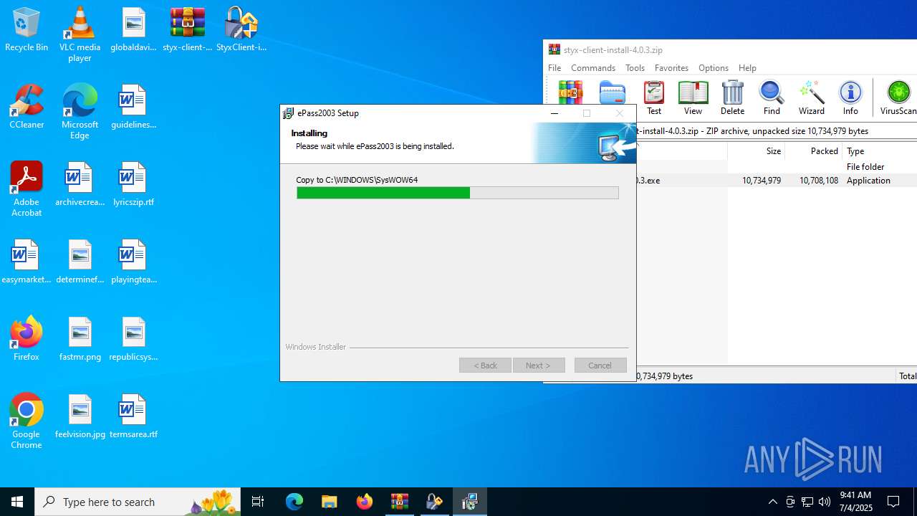Click WinRAR Info toolbar icon
This screenshot has height=516, width=917.
click(x=850, y=98)
